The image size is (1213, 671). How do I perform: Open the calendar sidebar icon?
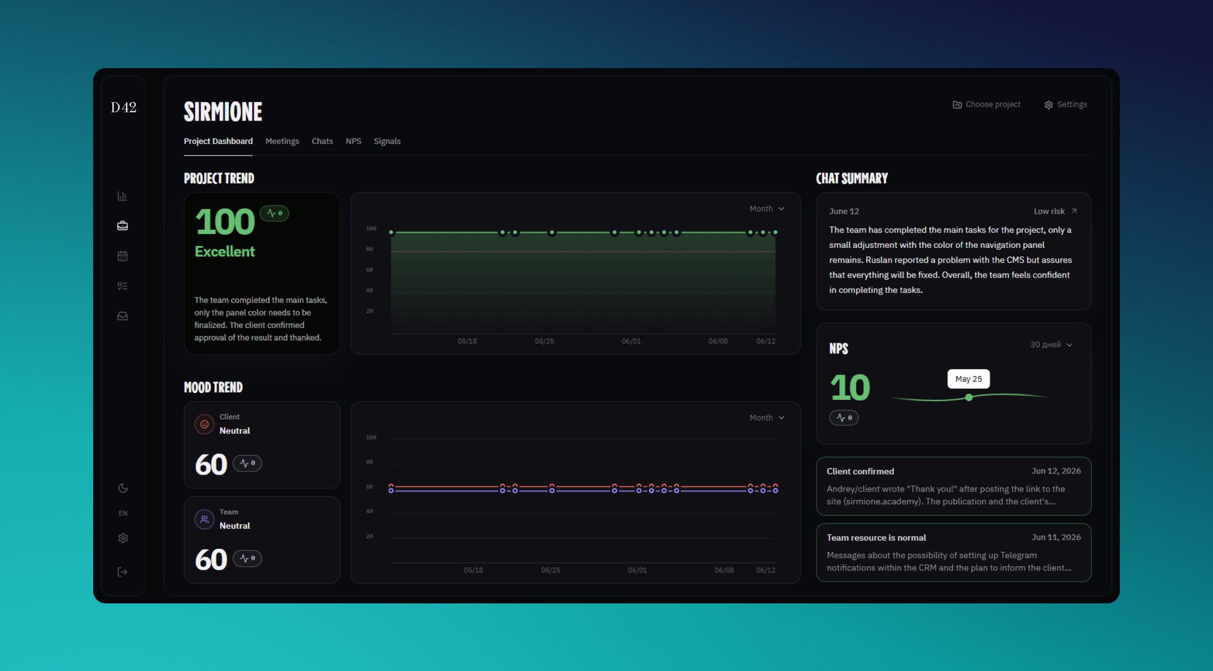click(122, 256)
